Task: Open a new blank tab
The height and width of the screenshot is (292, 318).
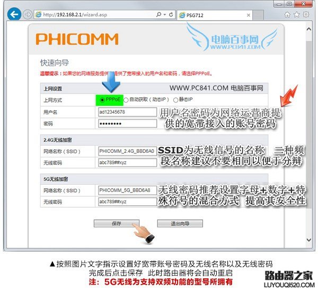Action: [259, 15]
